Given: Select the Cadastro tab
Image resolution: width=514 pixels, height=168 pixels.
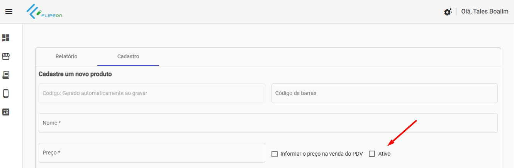Looking at the screenshot, I should tap(128, 56).
